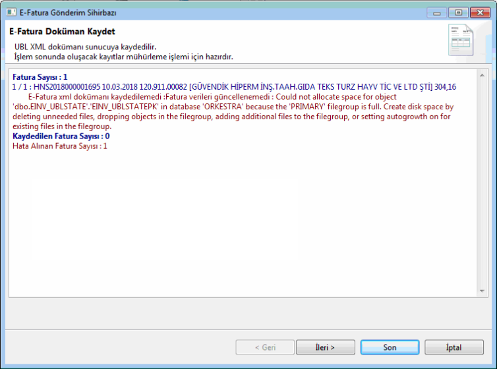Maximize the wizard window
Screen dimensions: 497x369
coord(457,11)
